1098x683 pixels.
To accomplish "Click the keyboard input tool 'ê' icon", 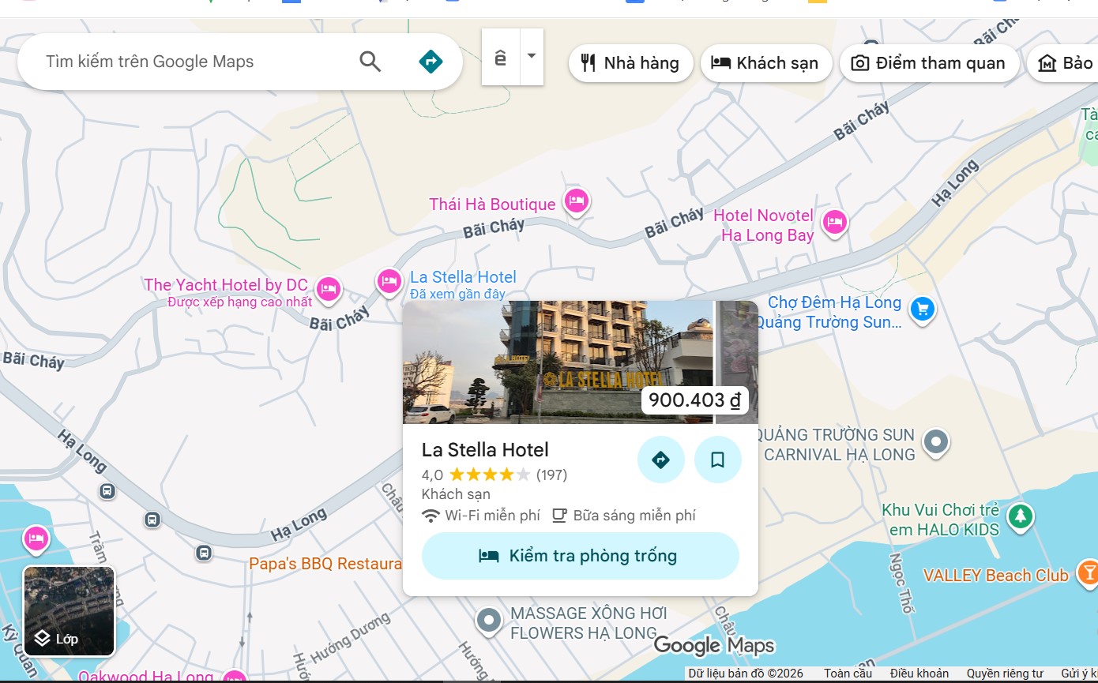I will (501, 57).
